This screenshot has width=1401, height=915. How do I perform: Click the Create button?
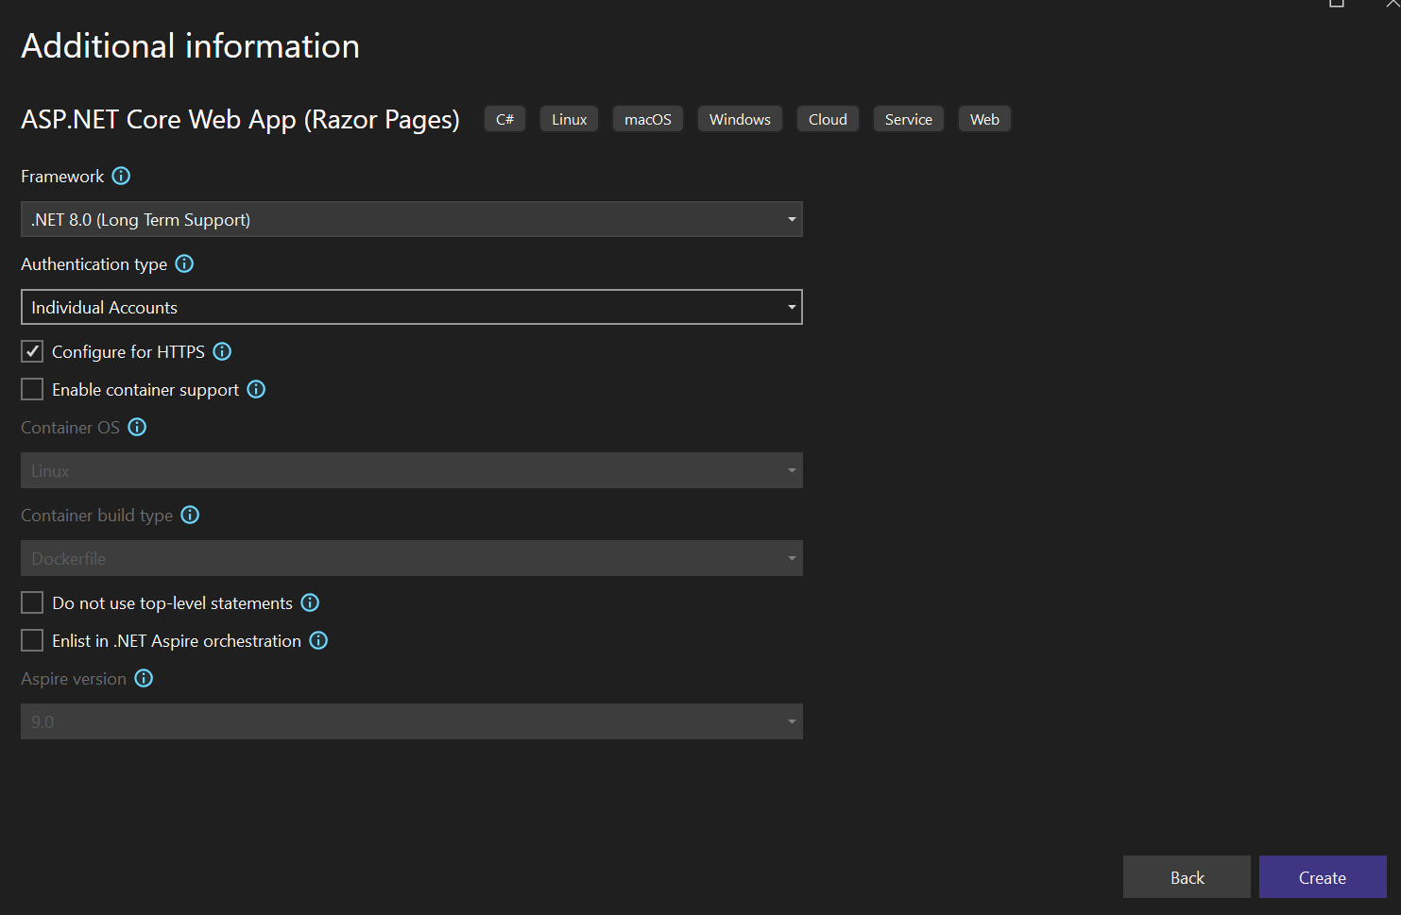coord(1323,877)
